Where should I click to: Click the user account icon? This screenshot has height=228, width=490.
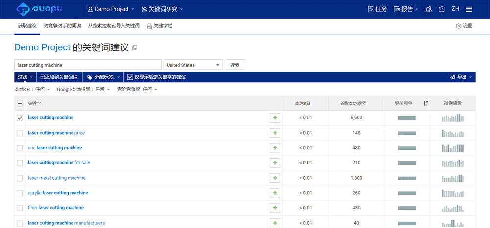[428, 9]
